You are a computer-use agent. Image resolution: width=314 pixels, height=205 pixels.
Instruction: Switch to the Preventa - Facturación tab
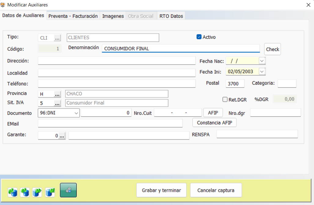coord(73,16)
